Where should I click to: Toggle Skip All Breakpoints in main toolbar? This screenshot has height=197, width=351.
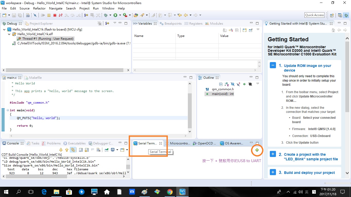click(35, 15)
